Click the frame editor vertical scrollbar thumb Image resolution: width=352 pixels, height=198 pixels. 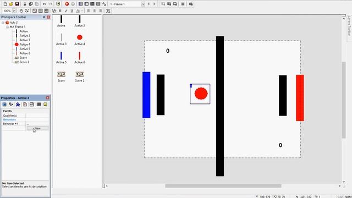pos(344,100)
